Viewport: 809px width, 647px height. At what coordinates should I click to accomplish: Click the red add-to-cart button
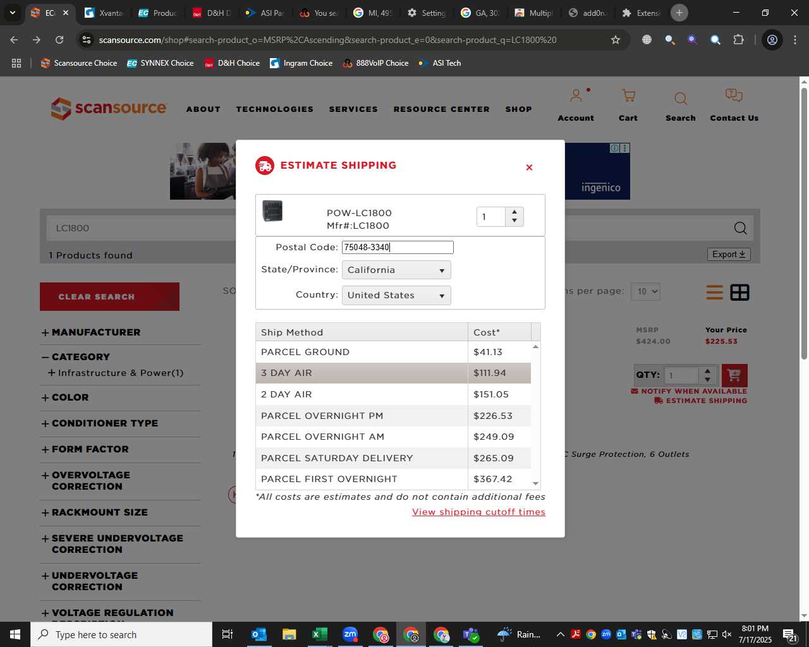tap(734, 375)
